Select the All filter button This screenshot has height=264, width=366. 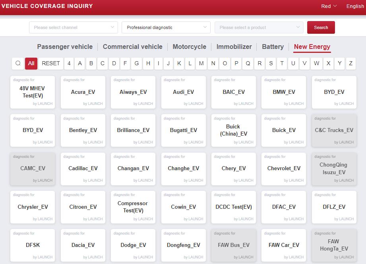click(31, 63)
